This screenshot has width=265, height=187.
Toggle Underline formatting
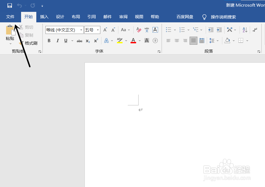click(66, 41)
